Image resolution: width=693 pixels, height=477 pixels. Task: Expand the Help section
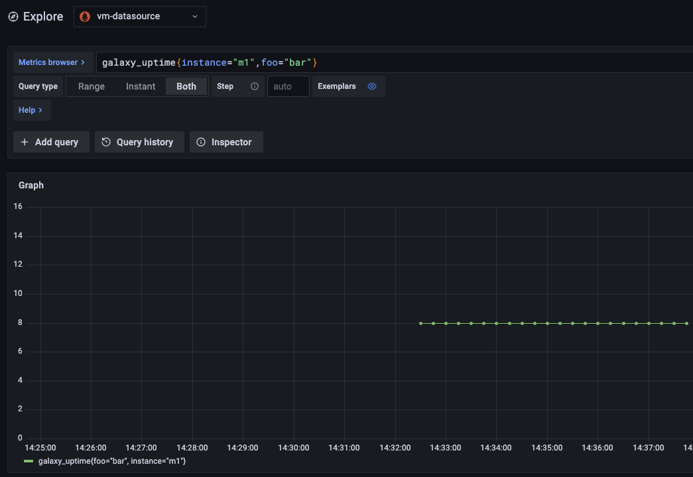31,110
